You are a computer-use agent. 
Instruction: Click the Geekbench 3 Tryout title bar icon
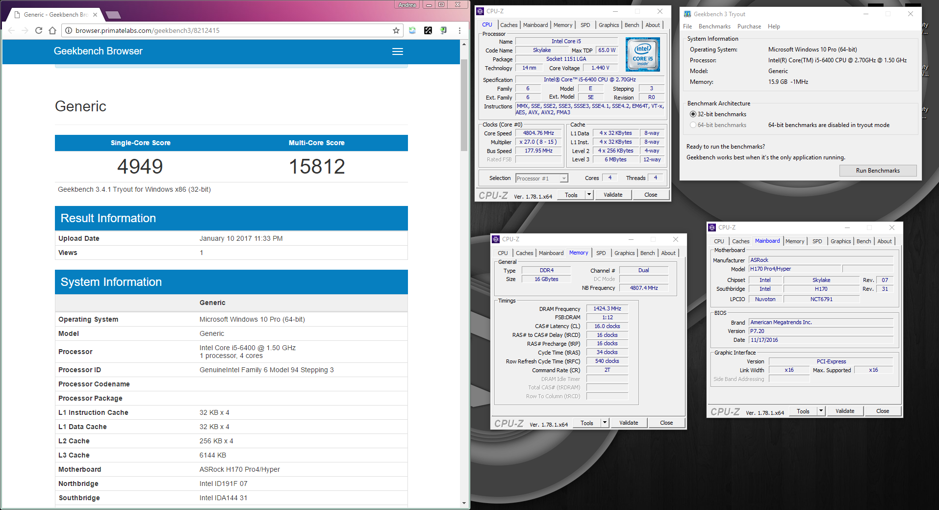click(687, 14)
